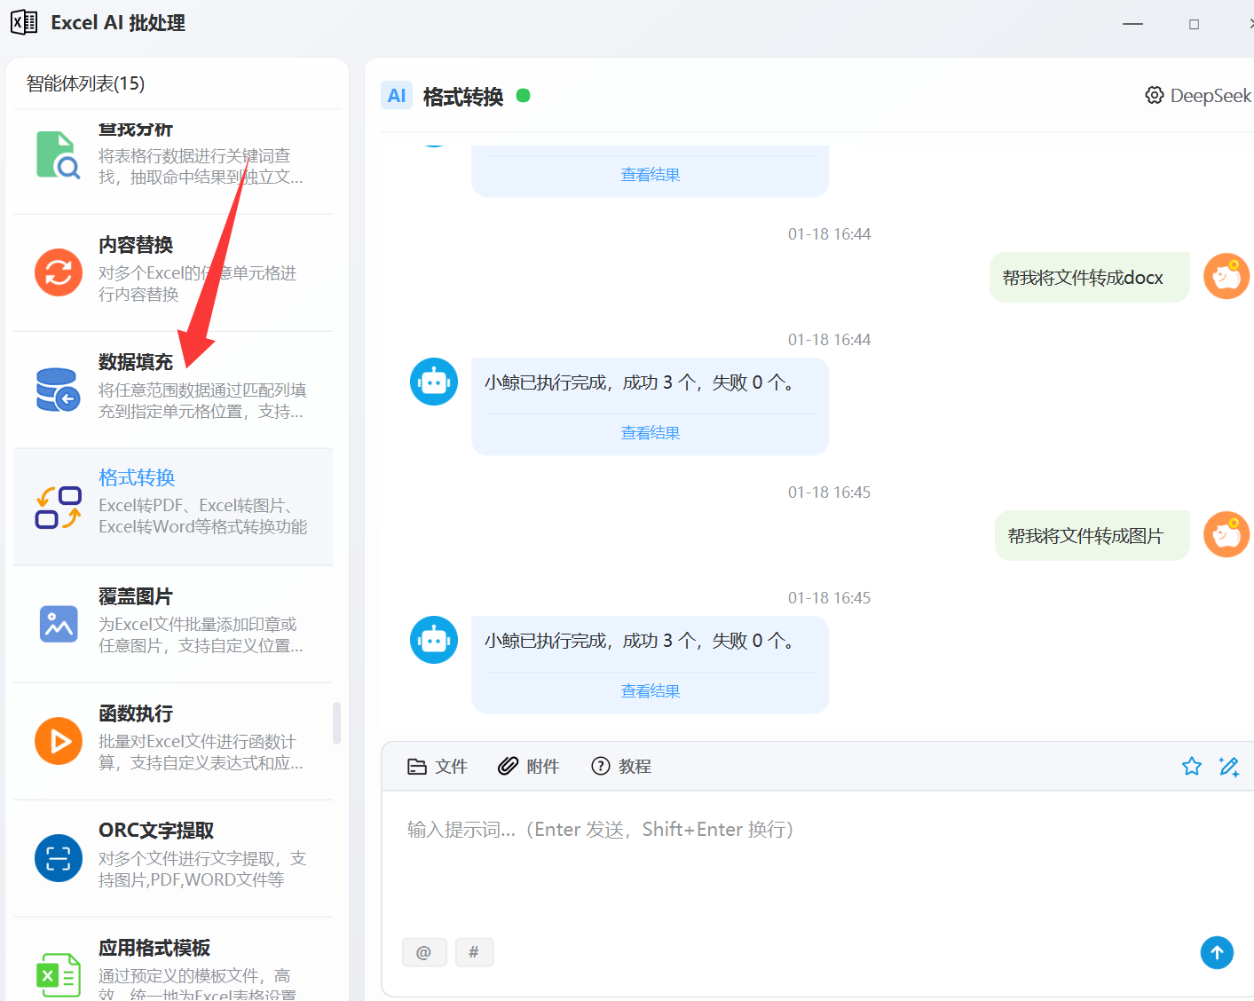
Task: Click the 内容替换 orange refresh icon
Action: pos(59,272)
